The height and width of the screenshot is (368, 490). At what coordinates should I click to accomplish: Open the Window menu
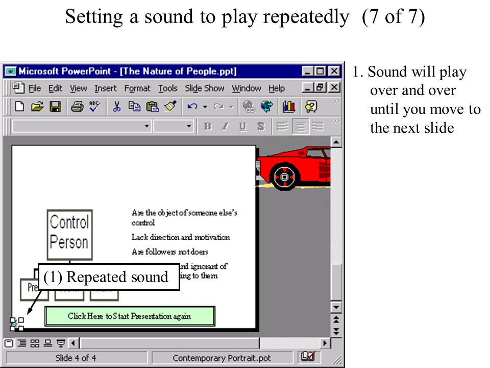246,88
